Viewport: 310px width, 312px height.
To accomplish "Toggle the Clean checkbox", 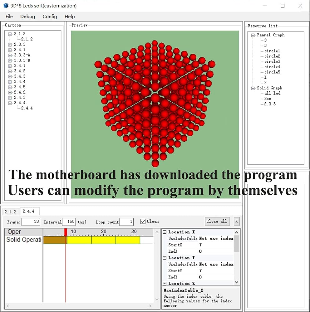I will [x=143, y=222].
